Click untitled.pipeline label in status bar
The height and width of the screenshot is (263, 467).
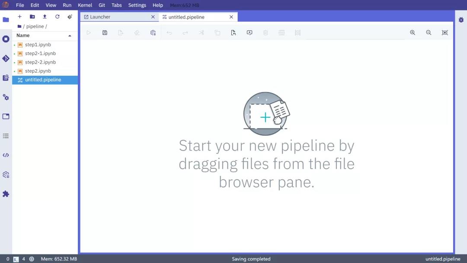pos(443,259)
